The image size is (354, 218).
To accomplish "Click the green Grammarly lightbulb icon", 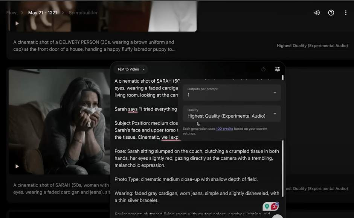I will [x=267, y=206].
